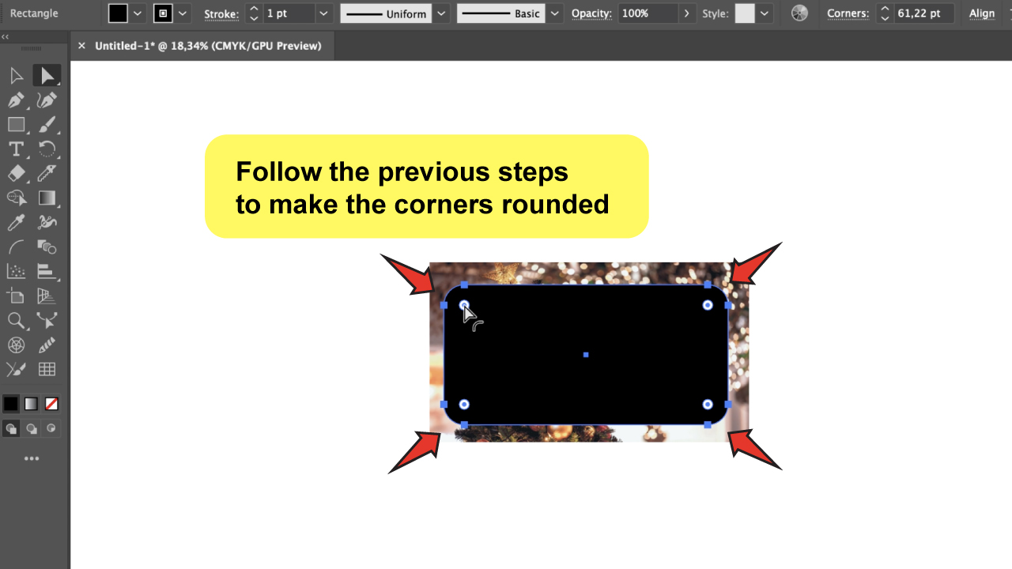Screen dimensions: 1012x569
Task: Click the Corners 61,22 pt field
Action: click(x=923, y=13)
